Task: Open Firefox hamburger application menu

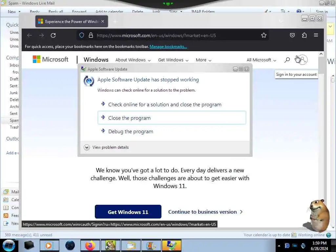Action: [316, 35]
